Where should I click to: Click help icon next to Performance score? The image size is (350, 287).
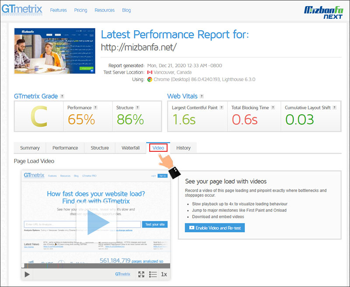[x=95, y=107]
